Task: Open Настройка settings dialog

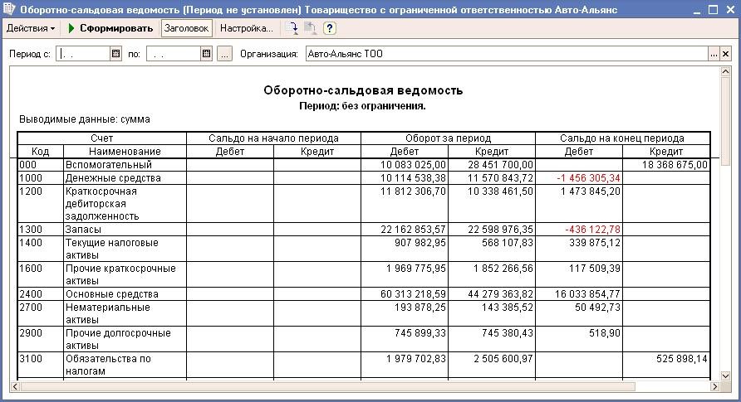Action: (246, 28)
